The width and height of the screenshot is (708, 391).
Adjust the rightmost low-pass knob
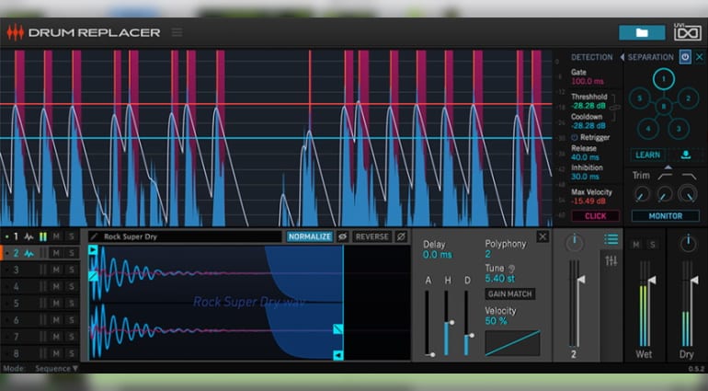click(x=687, y=193)
